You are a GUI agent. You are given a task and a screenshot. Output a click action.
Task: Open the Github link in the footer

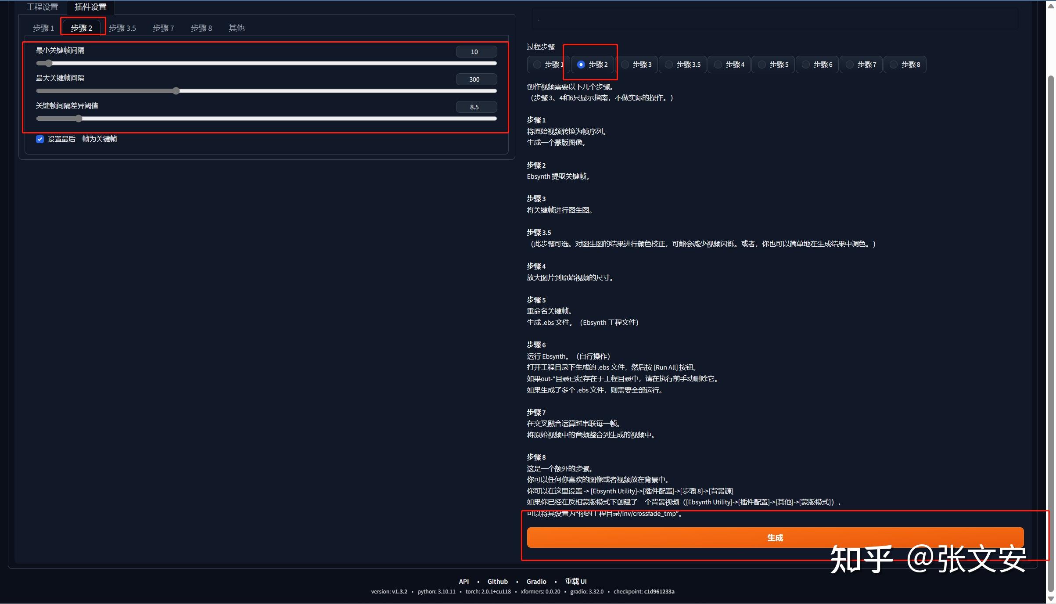[x=497, y=581]
